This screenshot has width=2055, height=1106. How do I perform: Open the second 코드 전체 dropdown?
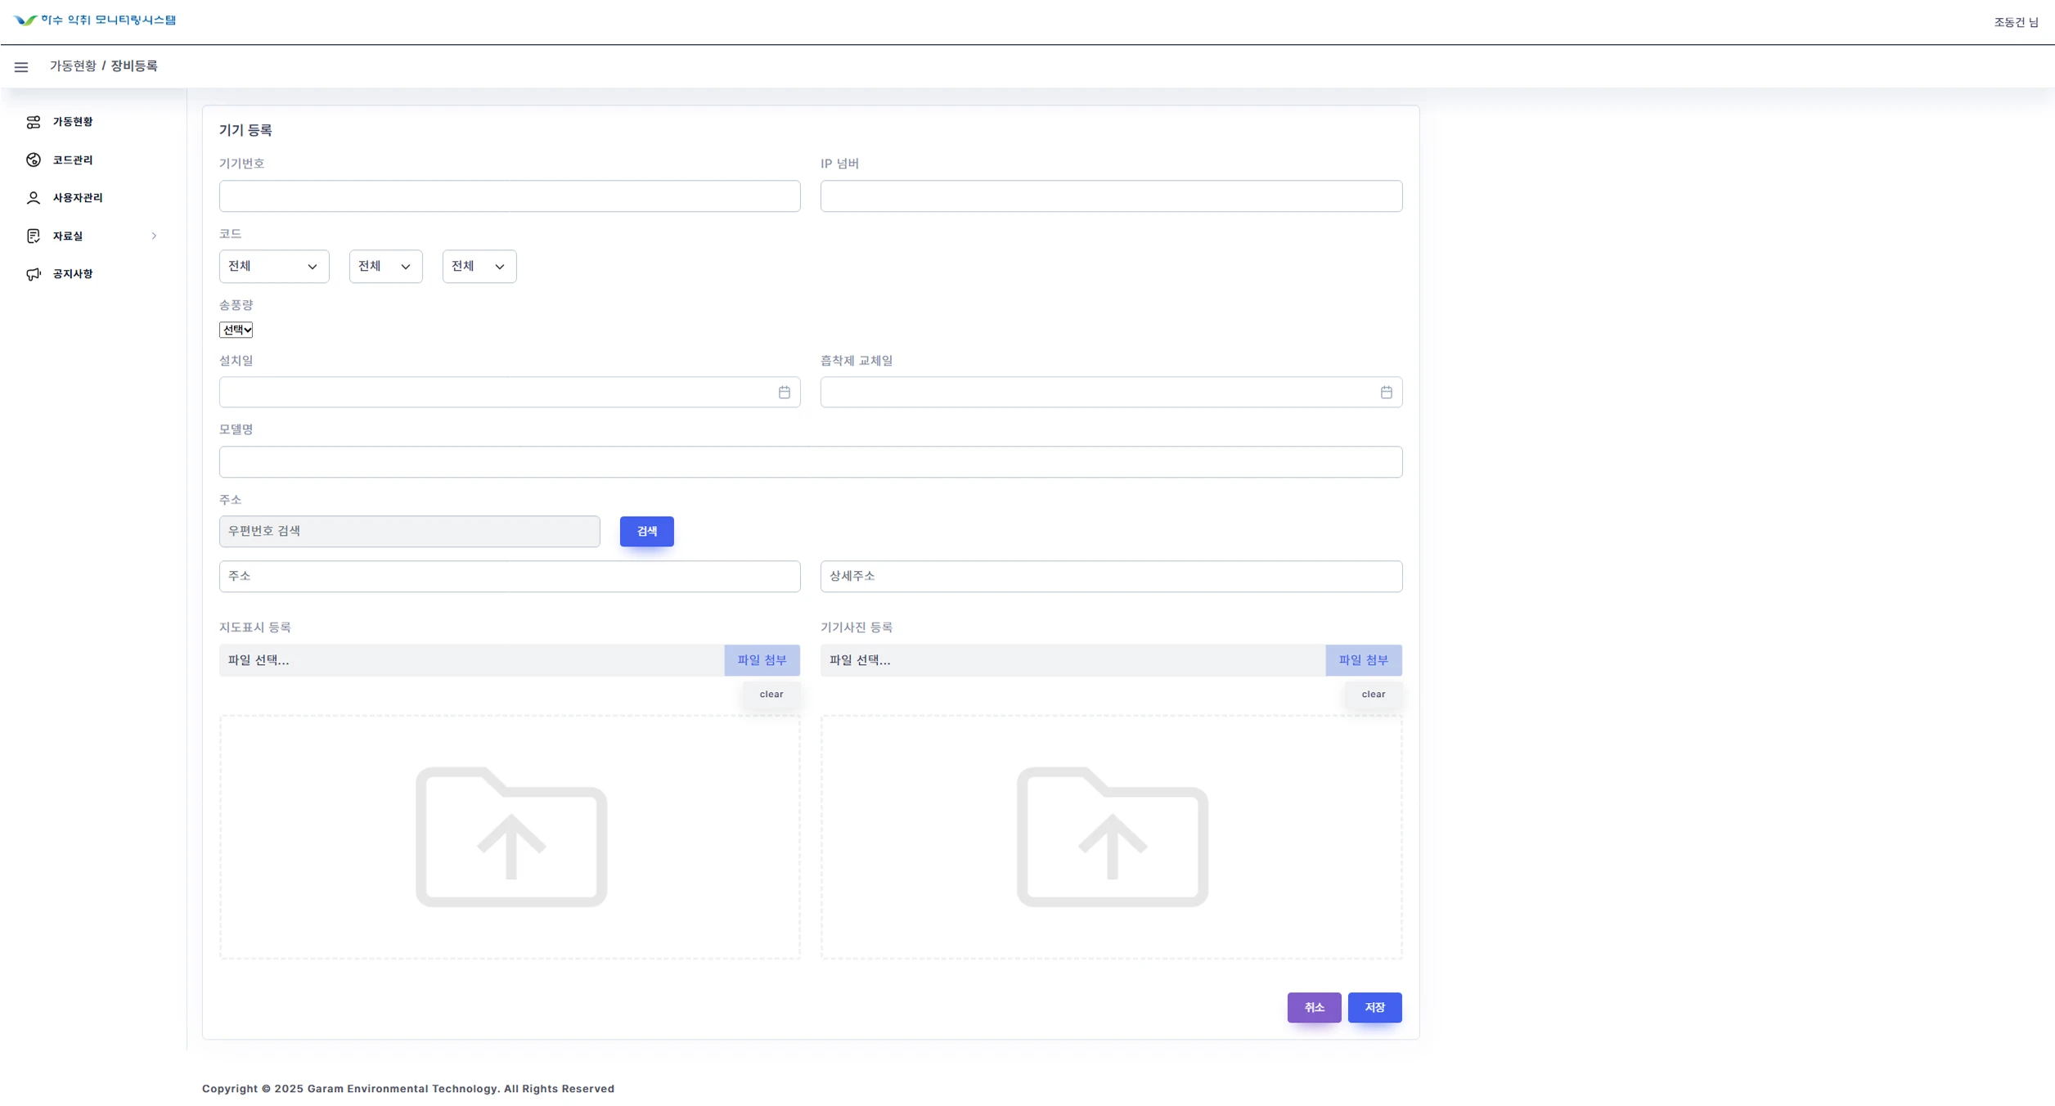[385, 267]
